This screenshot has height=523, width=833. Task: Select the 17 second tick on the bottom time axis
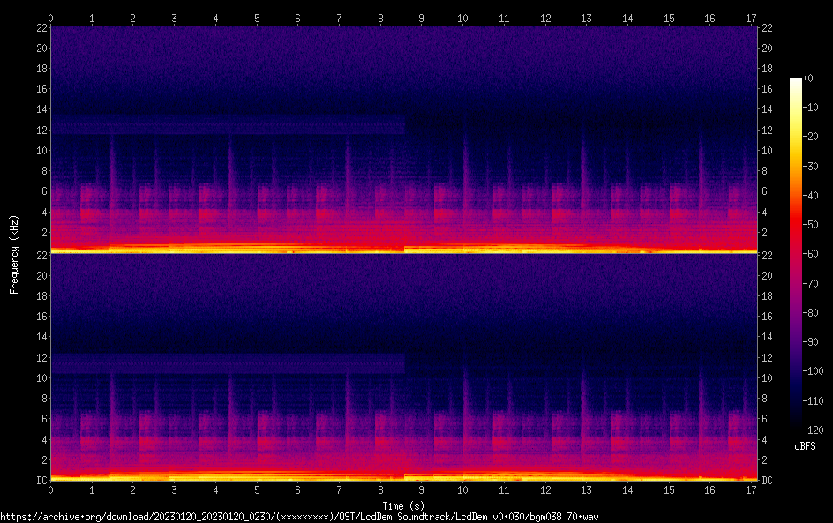750,489
